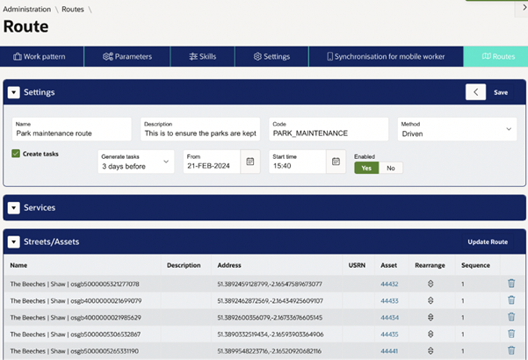Screen dimensions: 528x360
Task: Delete the asset 44433 row
Action: (x=511, y=299)
